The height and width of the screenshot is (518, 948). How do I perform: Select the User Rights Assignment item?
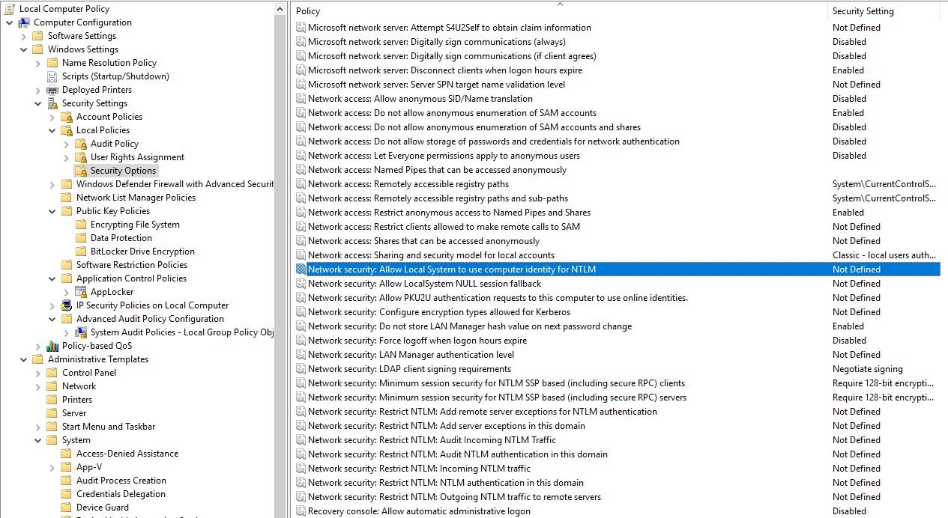(x=137, y=157)
